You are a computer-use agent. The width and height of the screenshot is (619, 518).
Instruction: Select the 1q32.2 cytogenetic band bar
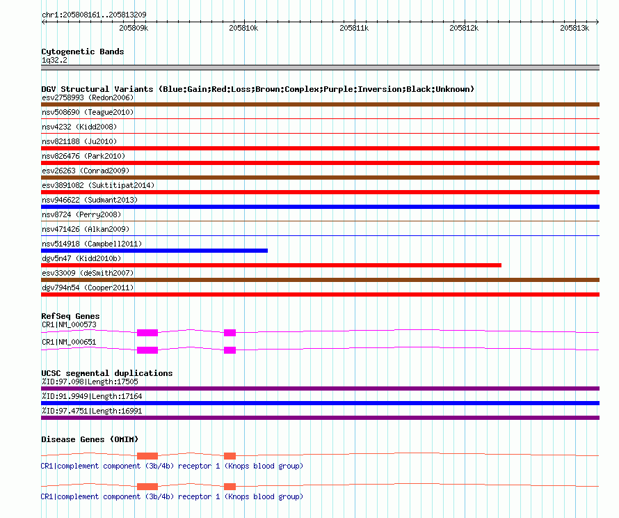click(320, 68)
